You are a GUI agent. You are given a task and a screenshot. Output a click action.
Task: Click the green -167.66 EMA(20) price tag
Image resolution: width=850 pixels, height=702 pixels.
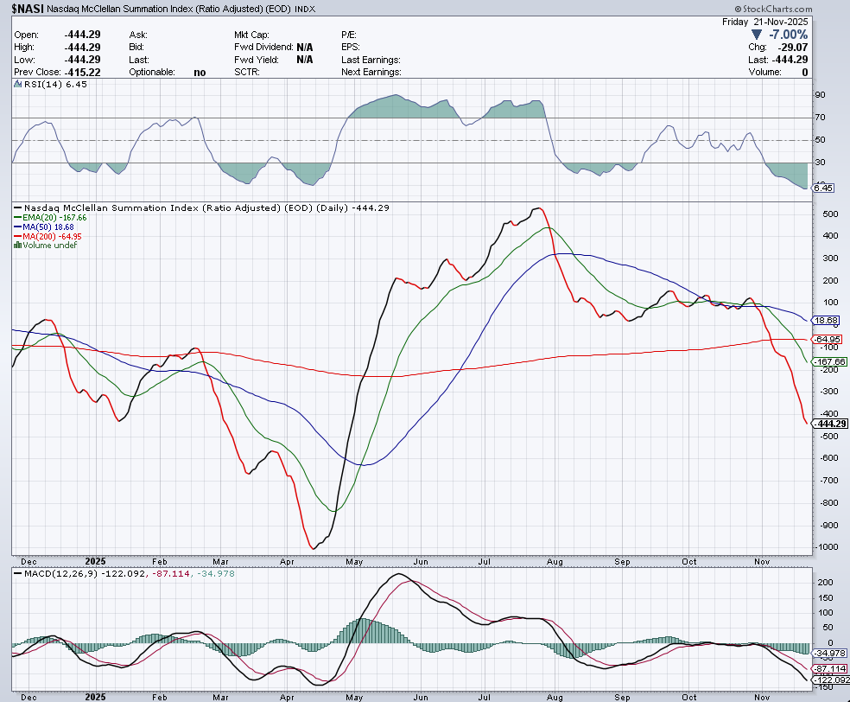829,361
